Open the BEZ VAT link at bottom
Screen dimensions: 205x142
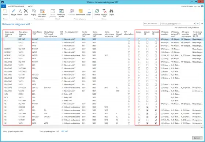pyautogui.click(x=64, y=131)
